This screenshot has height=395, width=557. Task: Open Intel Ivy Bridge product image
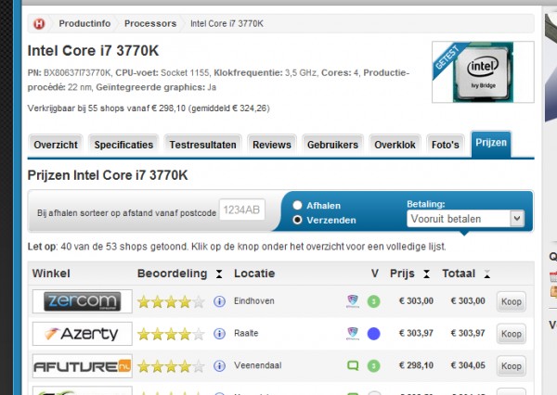pyautogui.click(x=483, y=72)
